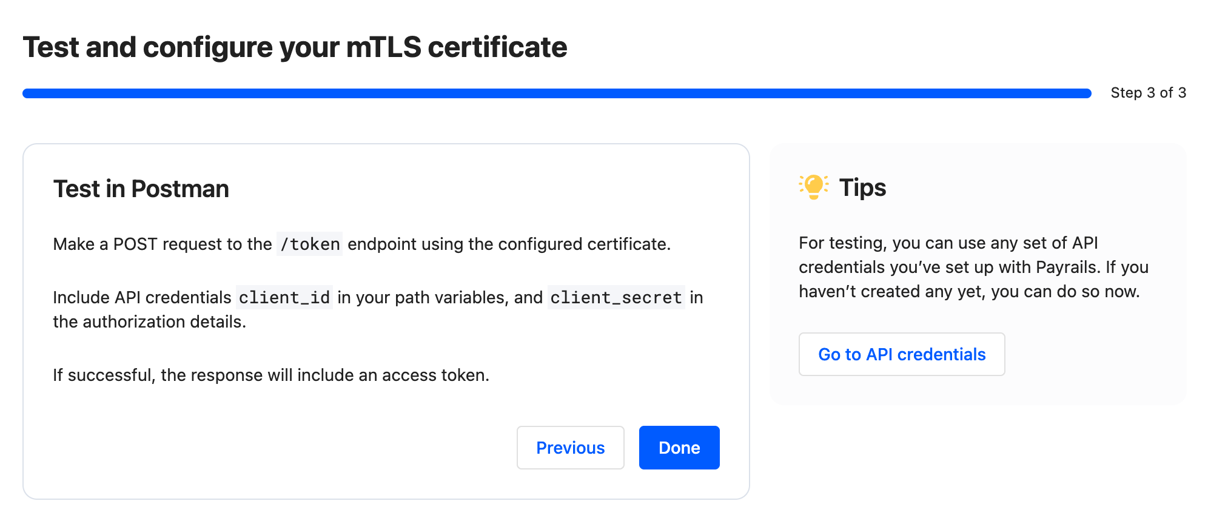This screenshot has height=518, width=1208.
Task: Click the client_id code snippet
Action: [x=284, y=297]
